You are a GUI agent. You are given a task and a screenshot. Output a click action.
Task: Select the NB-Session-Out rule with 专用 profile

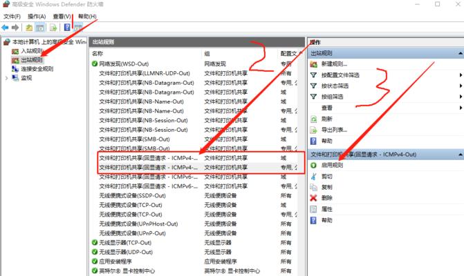click(144, 130)
